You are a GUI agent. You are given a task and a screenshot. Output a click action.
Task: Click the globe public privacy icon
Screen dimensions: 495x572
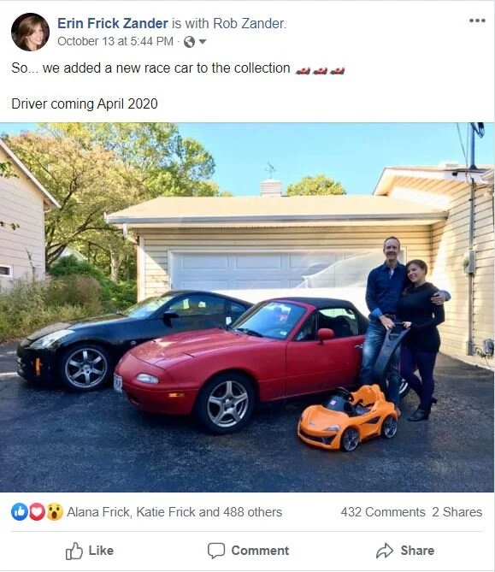tap(189, 42)
